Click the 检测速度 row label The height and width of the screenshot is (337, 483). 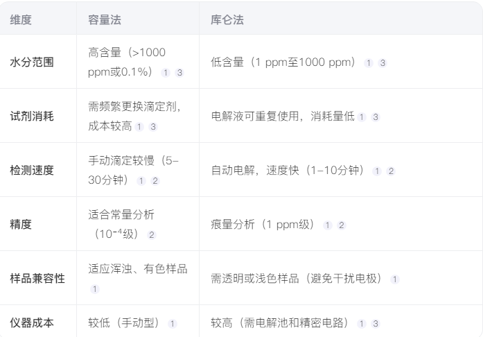31,171
